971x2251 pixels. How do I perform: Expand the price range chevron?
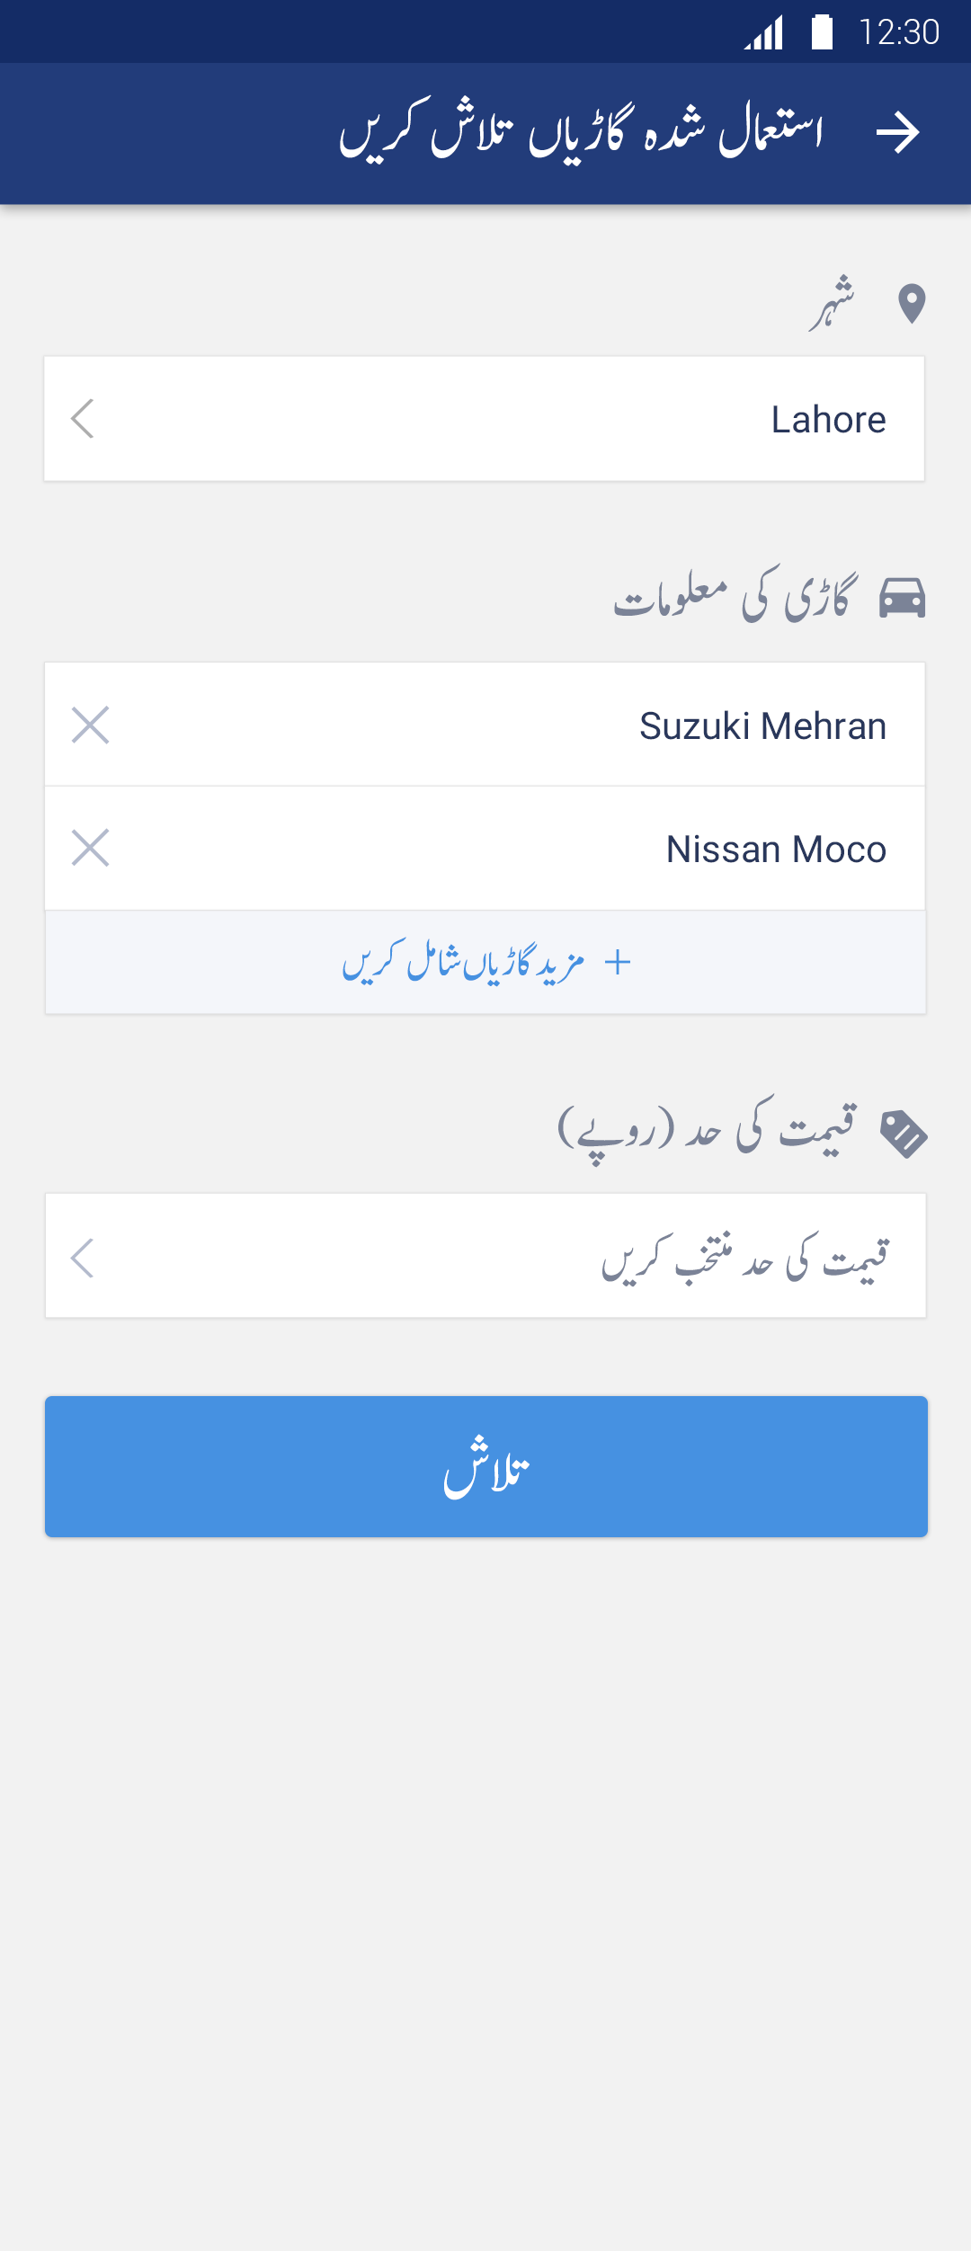click(83, 1258)
